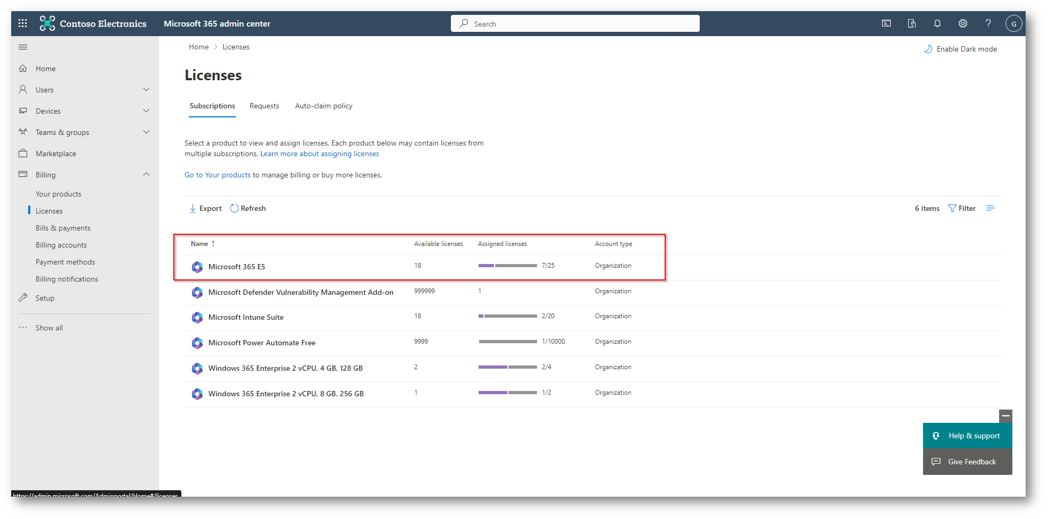Go to Home breadcrumb link

coord(199,47)
